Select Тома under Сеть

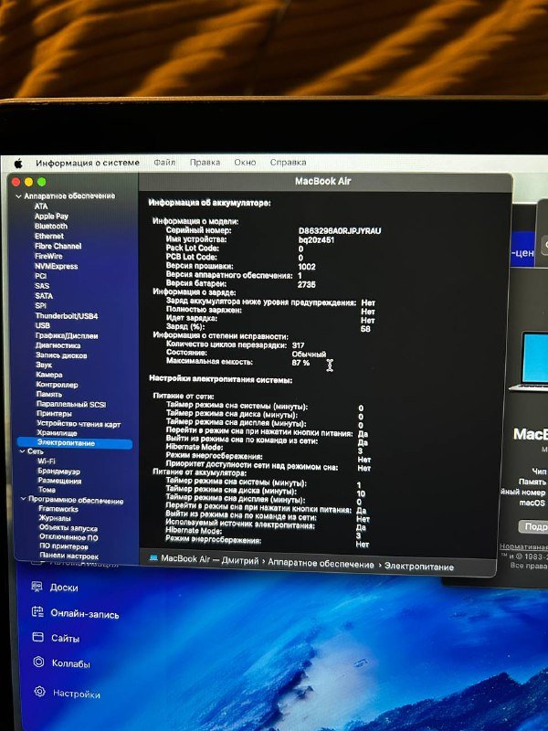(x=47, y=490)
